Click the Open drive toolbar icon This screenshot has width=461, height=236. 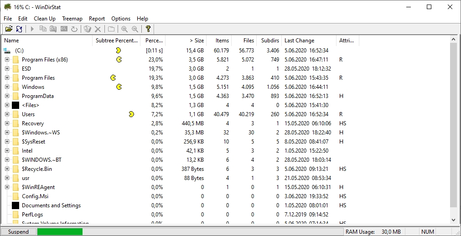pyautogui.click(x=9, y=29)
